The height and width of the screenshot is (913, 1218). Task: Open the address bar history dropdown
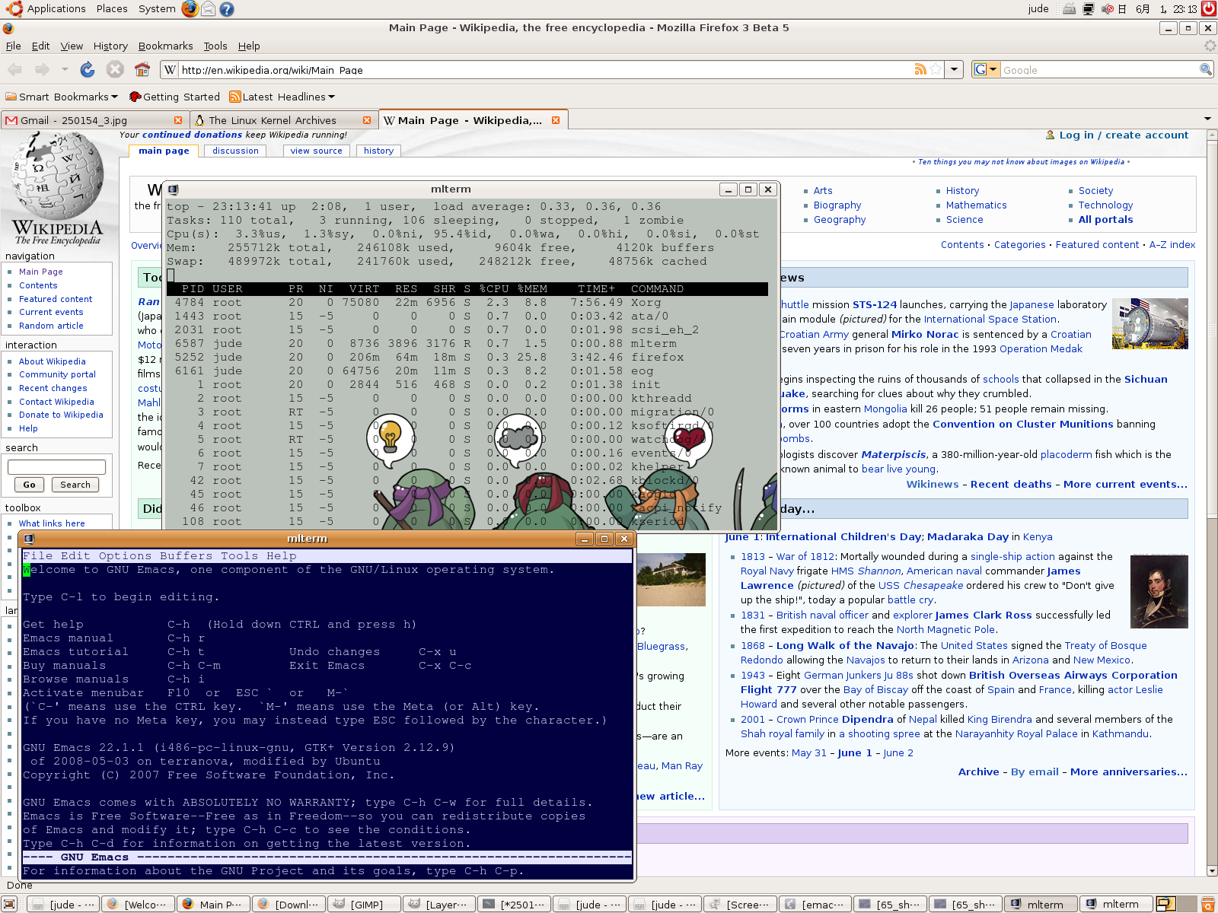click(x=955, y=69)
